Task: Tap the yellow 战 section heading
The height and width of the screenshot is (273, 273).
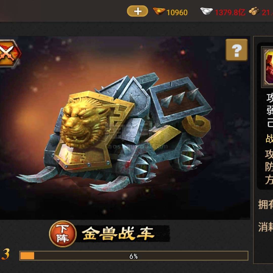Action: [x=269, y=139]
